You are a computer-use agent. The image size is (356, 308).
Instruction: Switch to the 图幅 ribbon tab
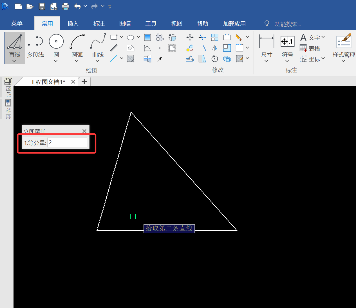tap(125, 24)
